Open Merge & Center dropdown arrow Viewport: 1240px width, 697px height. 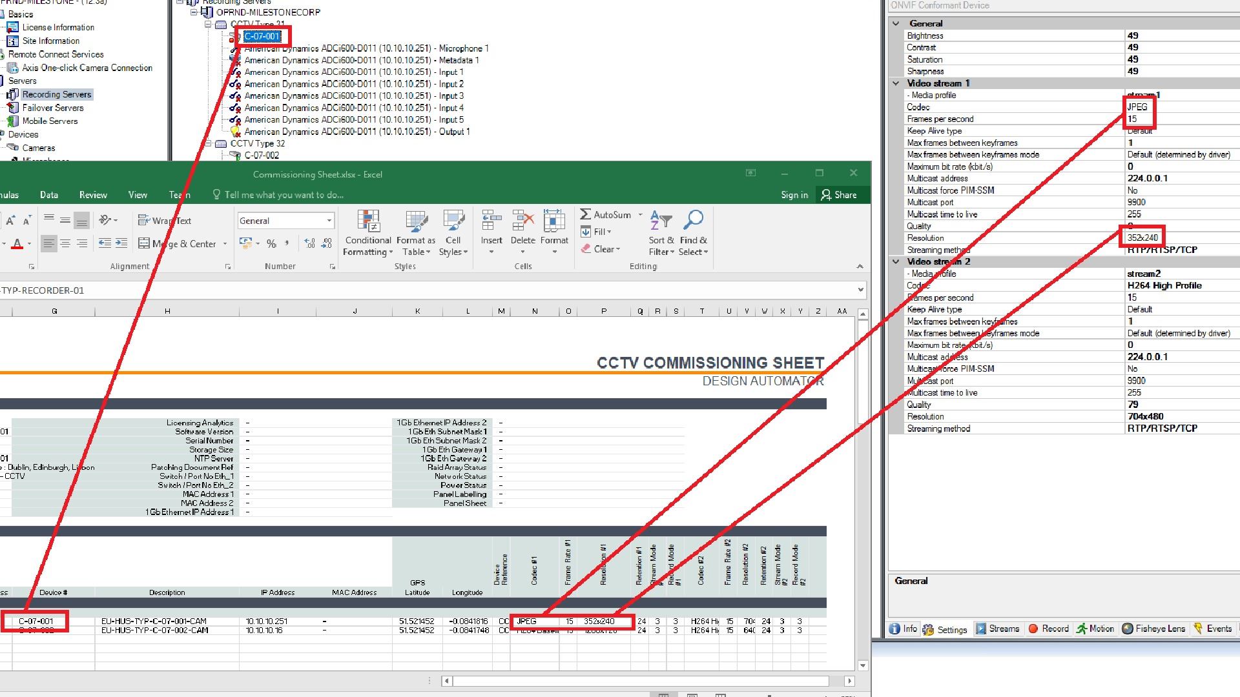tap(225, 244)
